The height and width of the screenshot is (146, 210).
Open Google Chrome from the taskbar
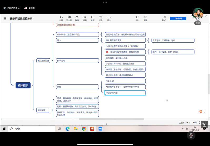pyautogui.click(x=84, y=129)
